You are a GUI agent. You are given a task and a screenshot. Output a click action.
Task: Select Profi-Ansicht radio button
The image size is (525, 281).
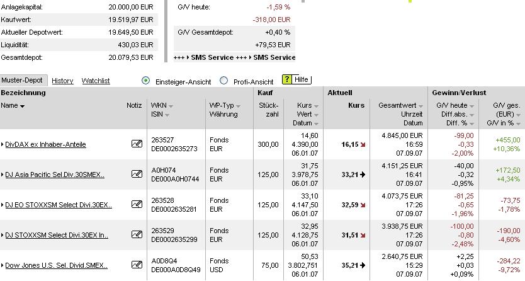point(223,81)
